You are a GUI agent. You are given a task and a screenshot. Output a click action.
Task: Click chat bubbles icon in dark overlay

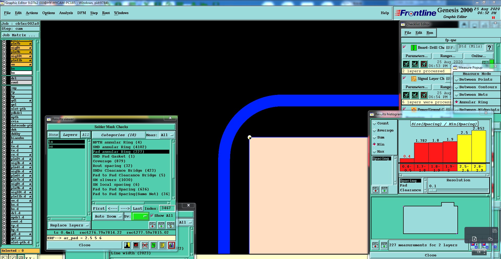coord(490,239)
